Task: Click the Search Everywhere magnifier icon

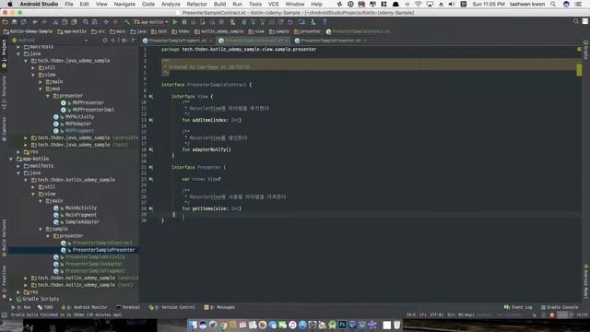Action: pos(575,21)
